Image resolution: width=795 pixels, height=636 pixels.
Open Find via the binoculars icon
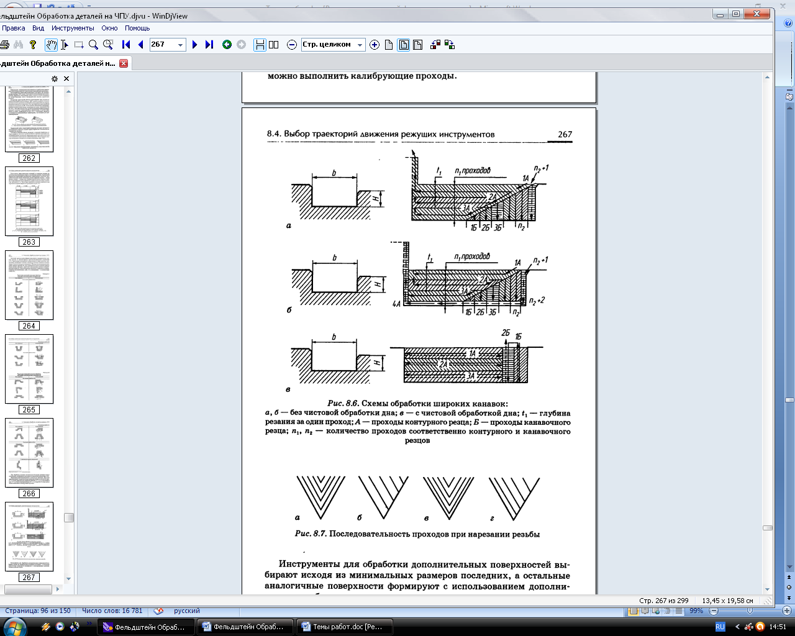[19, 45]
